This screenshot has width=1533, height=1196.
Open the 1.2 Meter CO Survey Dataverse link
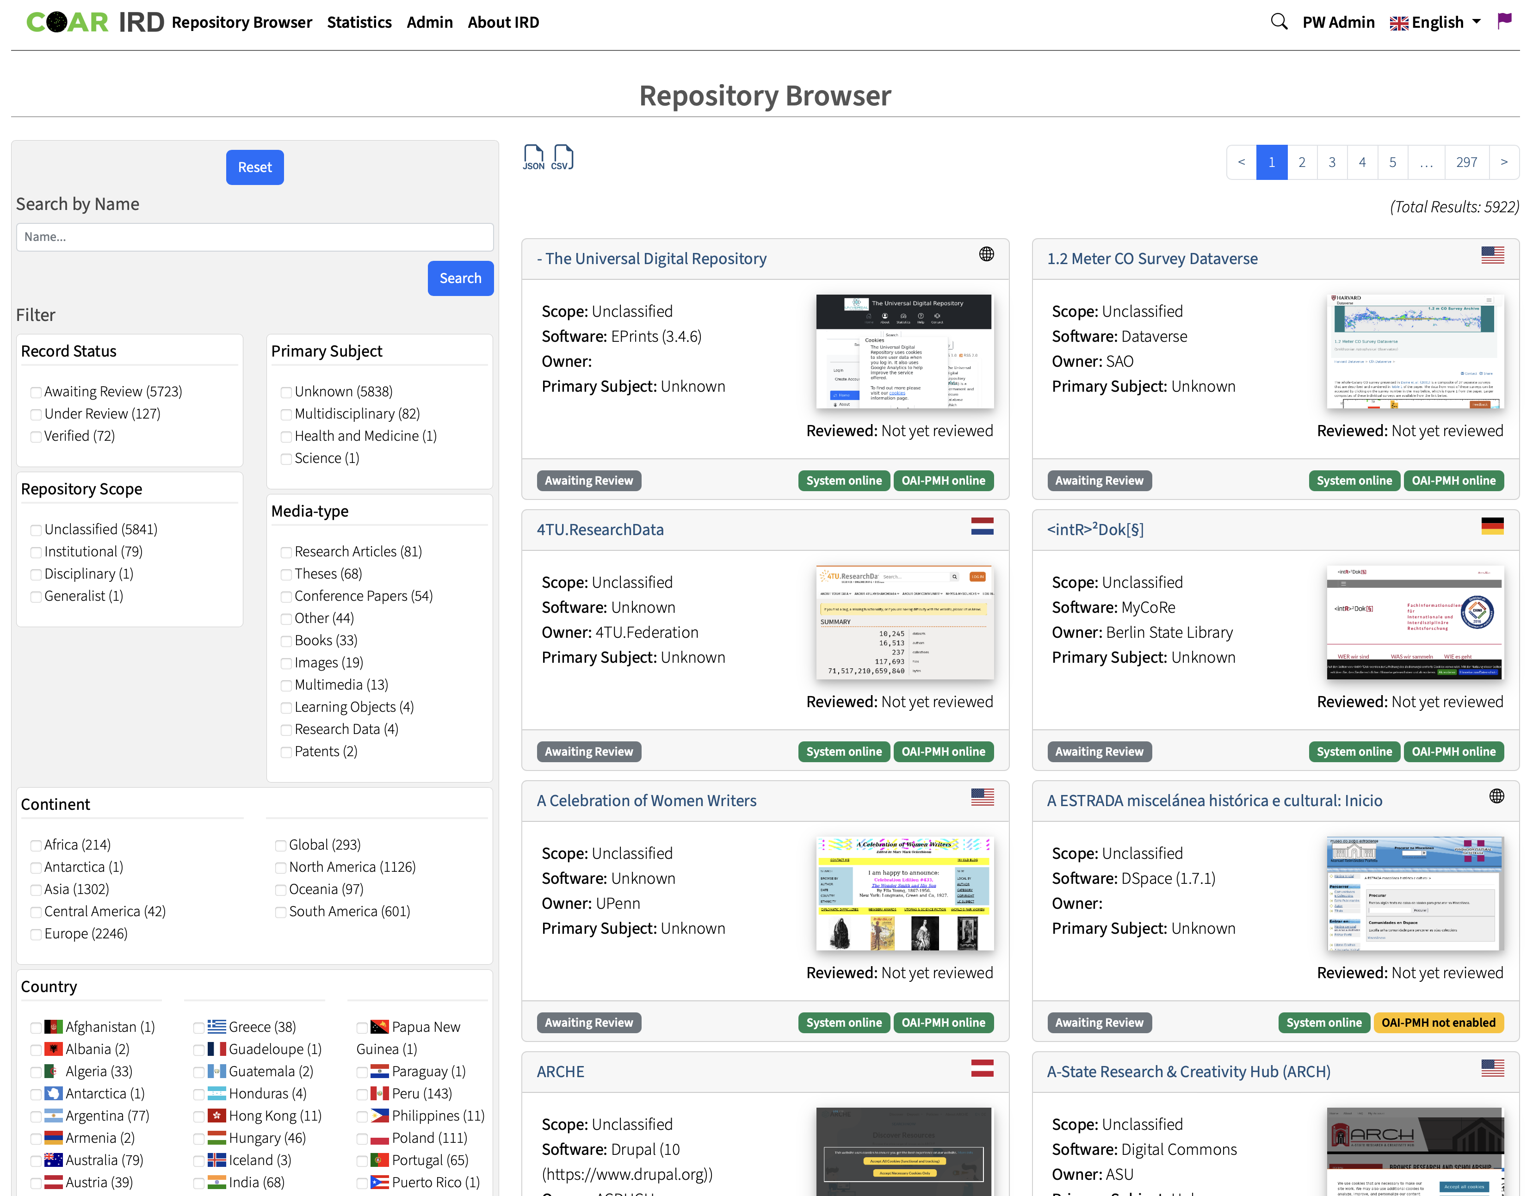(1152, 259)
